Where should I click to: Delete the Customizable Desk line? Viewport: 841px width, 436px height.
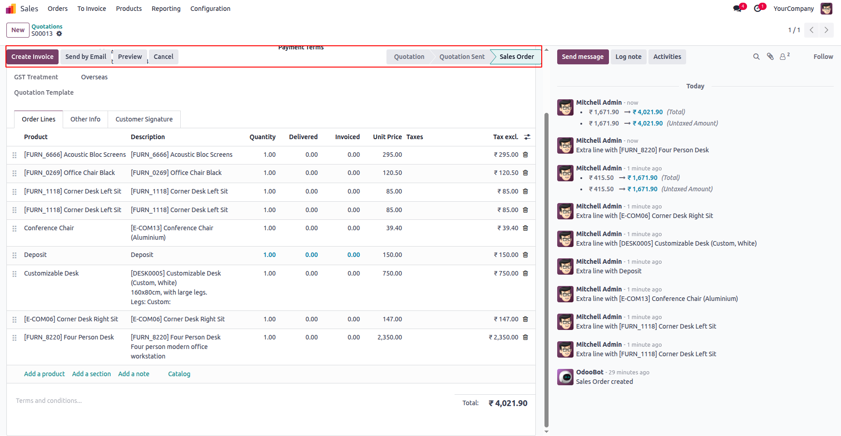(525, 273)
